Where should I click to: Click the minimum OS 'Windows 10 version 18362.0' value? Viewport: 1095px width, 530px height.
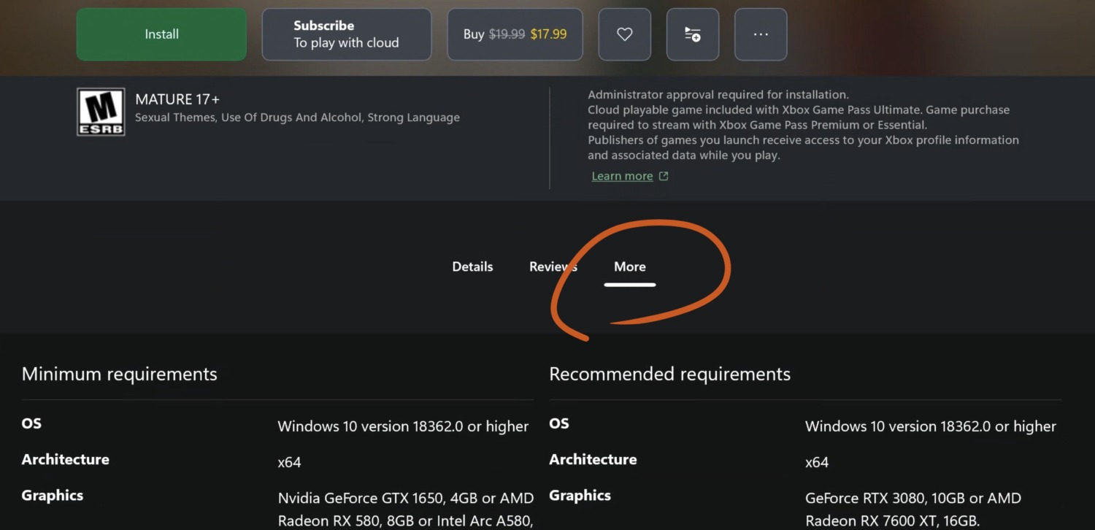point(403,426)
